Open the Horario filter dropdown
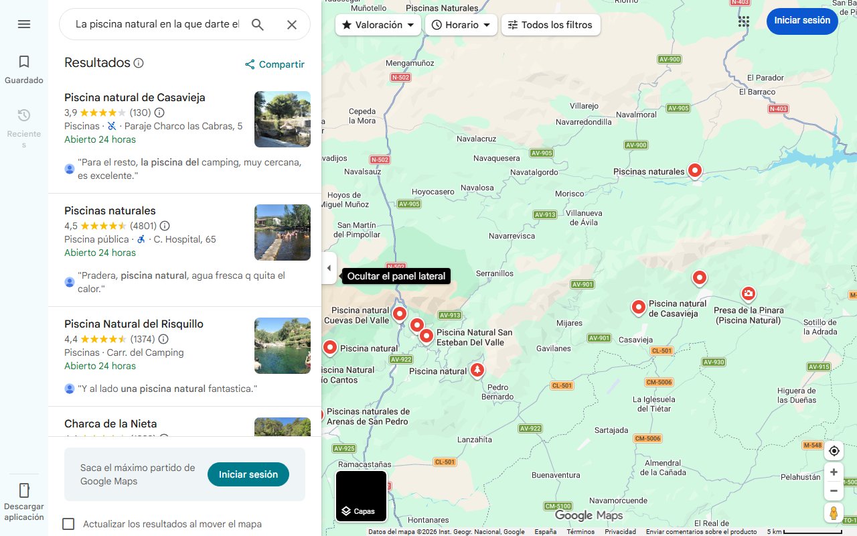The image size is (857, 536). (461, 25)
